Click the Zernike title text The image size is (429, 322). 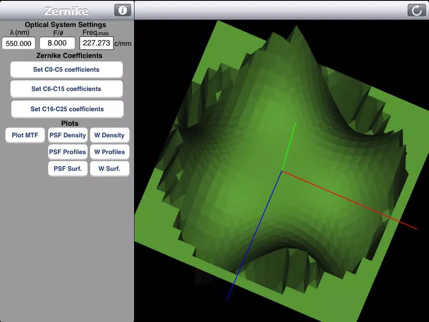tap(67, 11)
